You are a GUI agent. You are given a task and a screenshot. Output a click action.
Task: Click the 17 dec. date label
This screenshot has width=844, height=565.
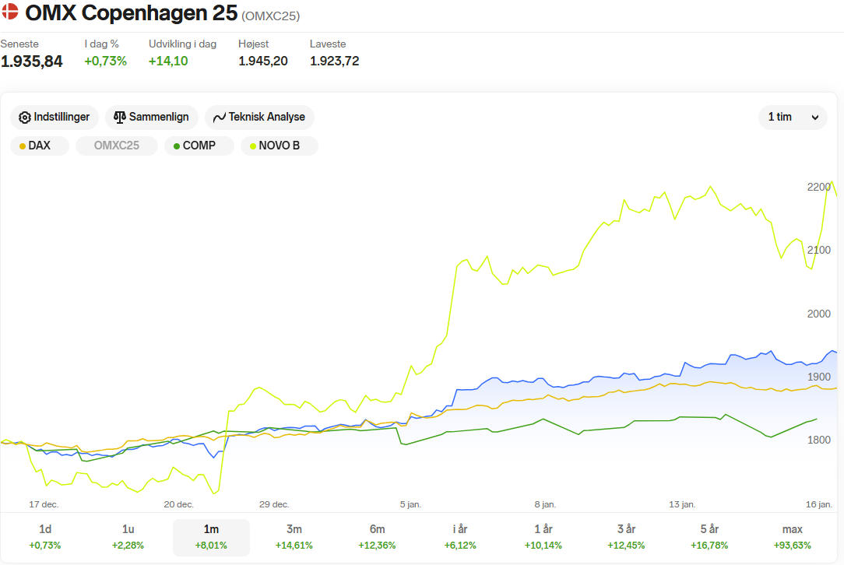coord(44,505)
